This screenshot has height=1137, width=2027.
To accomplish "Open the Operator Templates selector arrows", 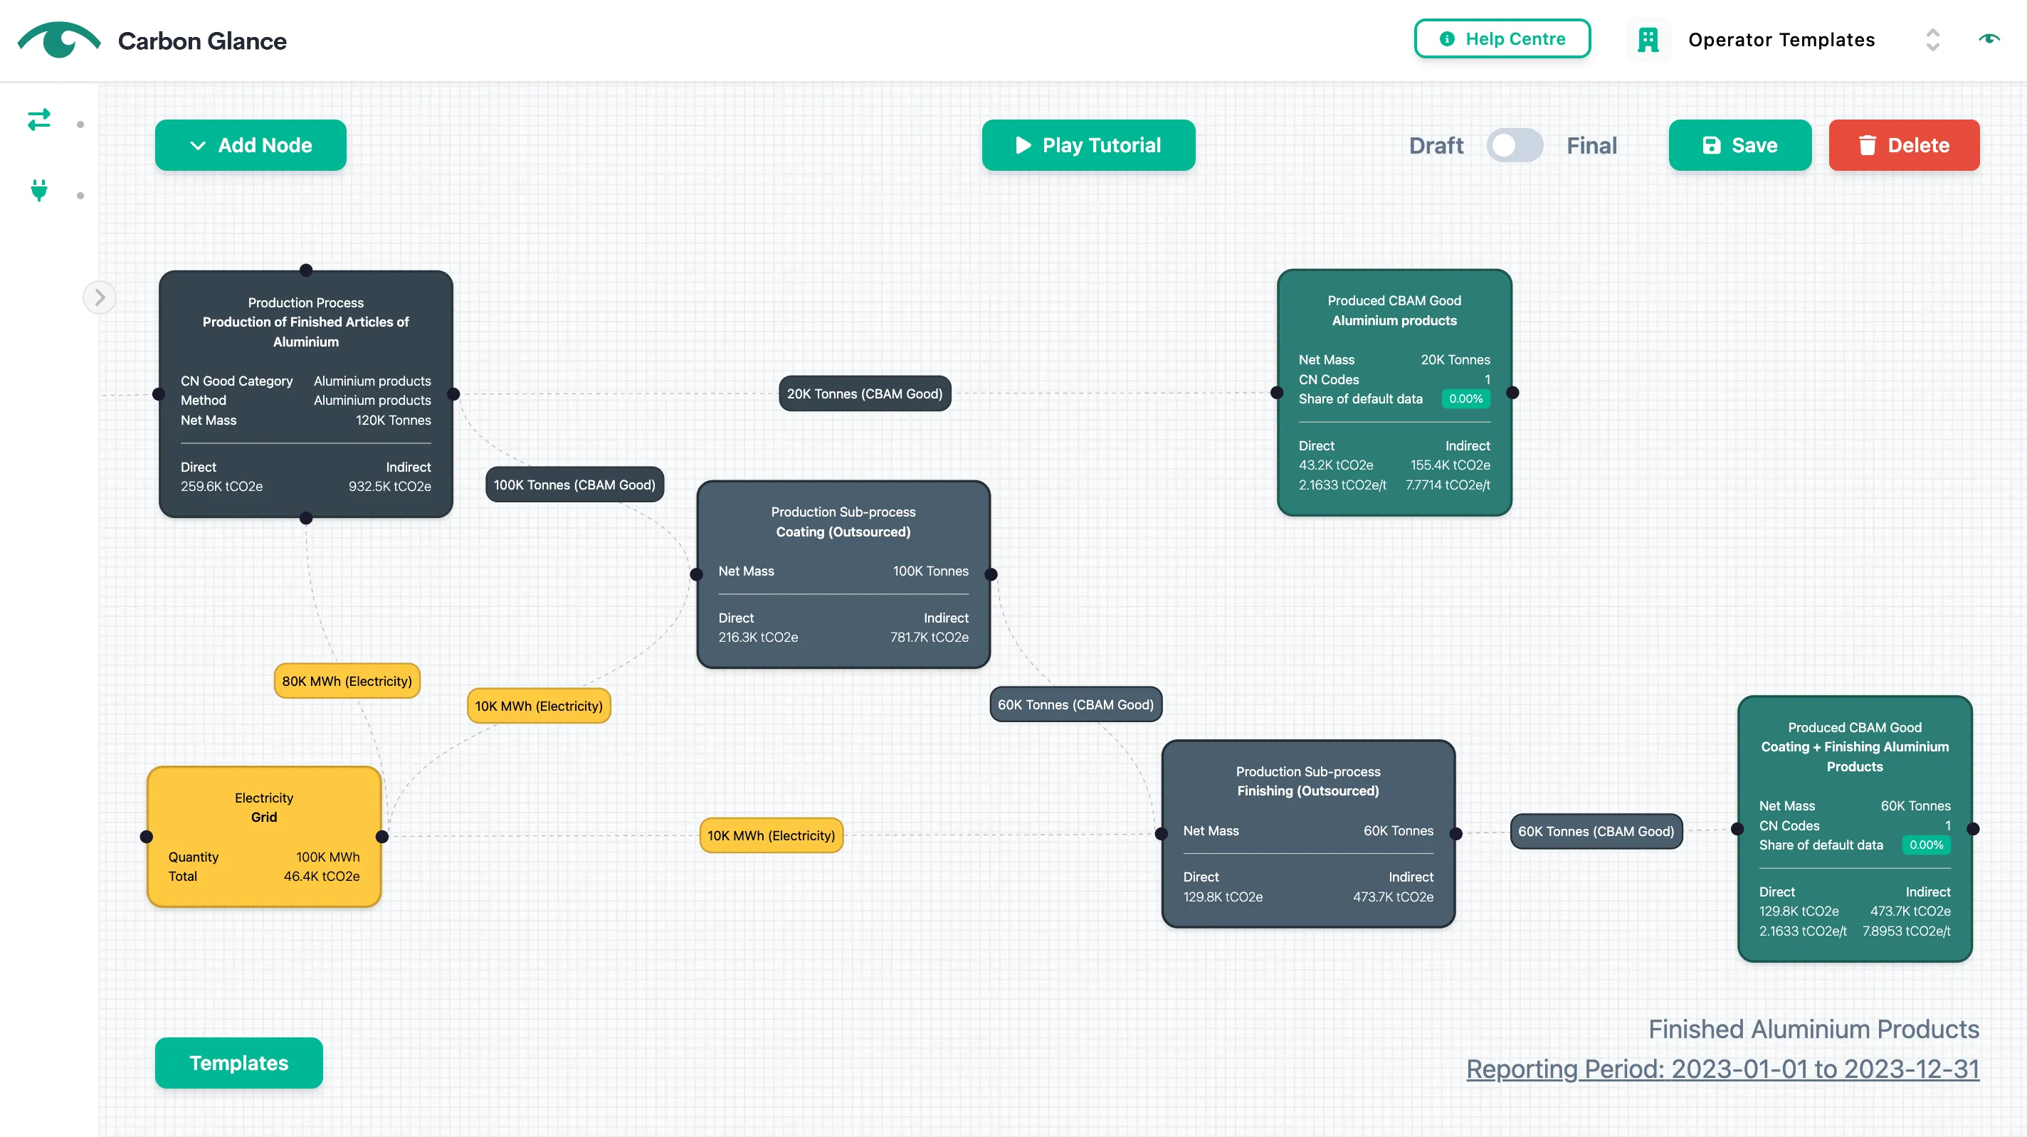I will pyautogui.click(x=1932, y=39).
